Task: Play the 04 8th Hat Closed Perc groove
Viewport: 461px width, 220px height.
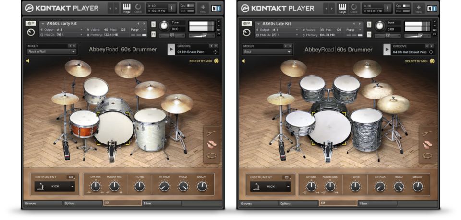Action: 387,49
